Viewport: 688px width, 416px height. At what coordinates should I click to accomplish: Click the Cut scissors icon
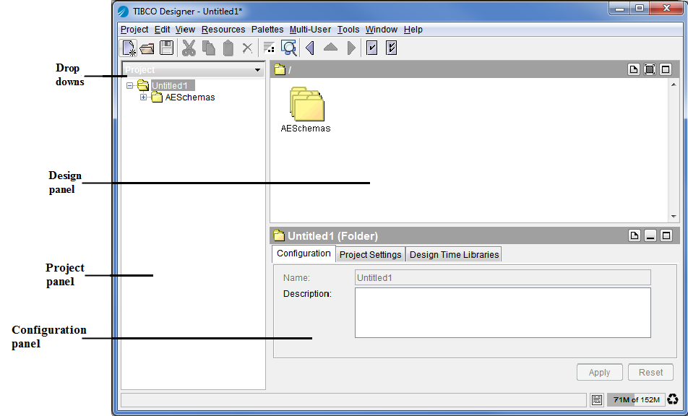[x=189, y=48]
